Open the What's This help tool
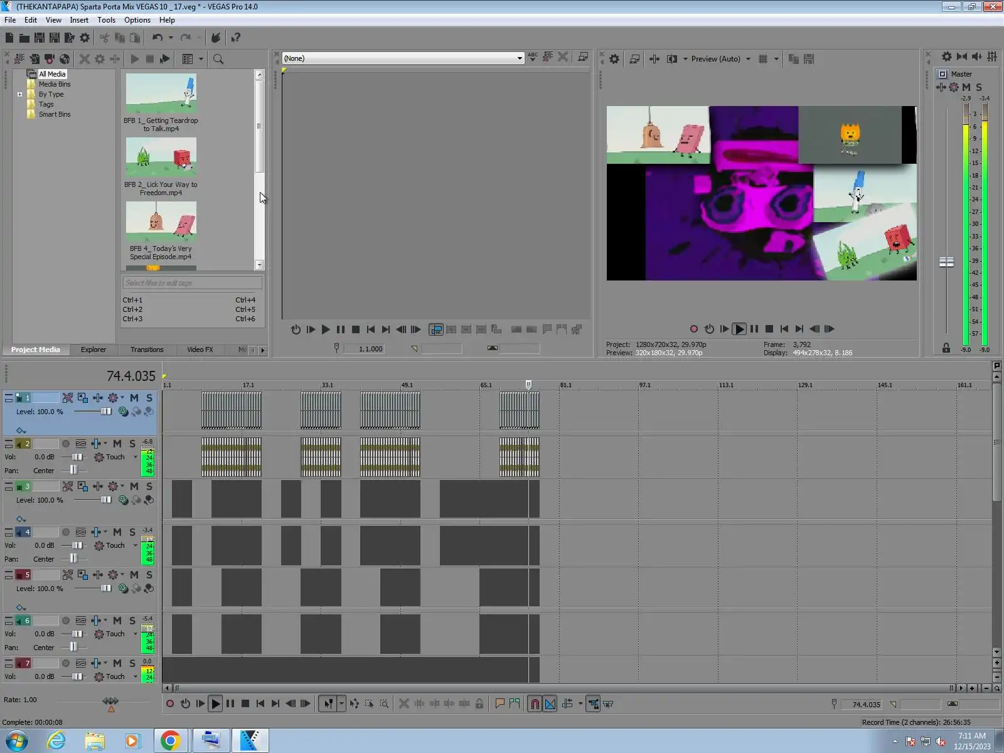This screenshot has width=1004, height=753. point(236,38)
